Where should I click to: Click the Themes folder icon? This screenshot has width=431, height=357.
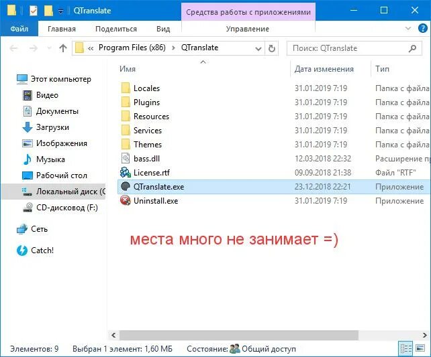[x=126, y=145]
